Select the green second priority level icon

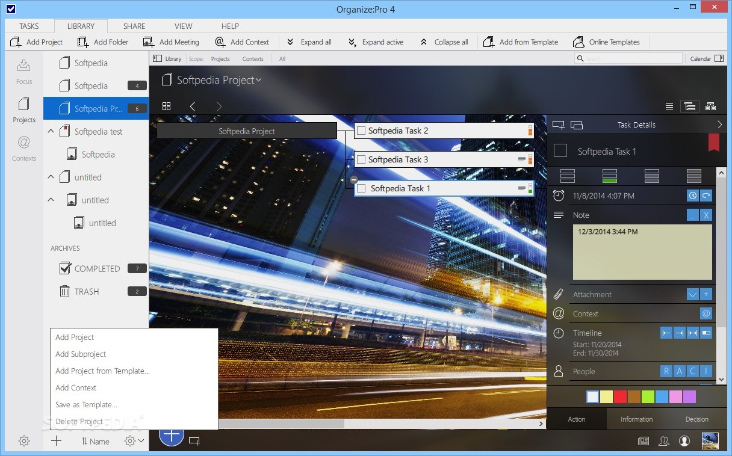[610, 176]
